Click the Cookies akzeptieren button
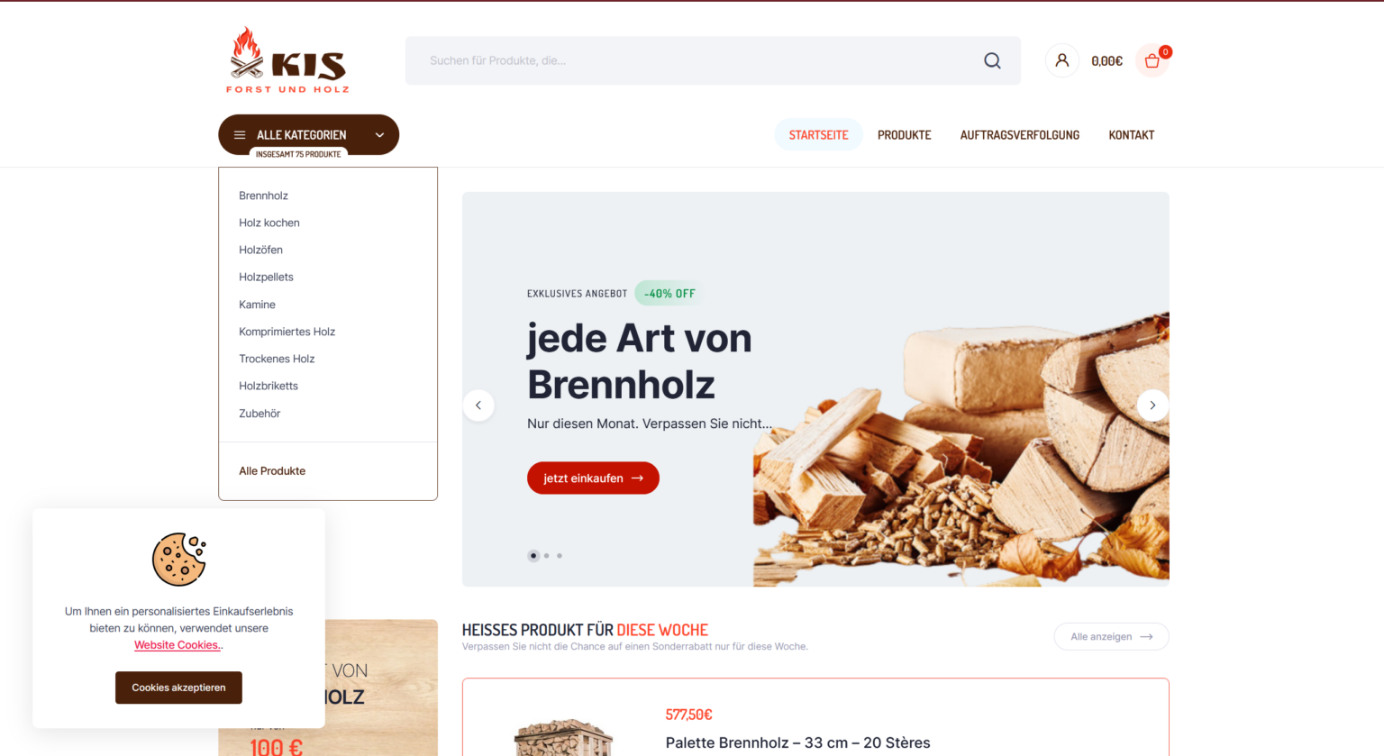 (x=178, y=688)
